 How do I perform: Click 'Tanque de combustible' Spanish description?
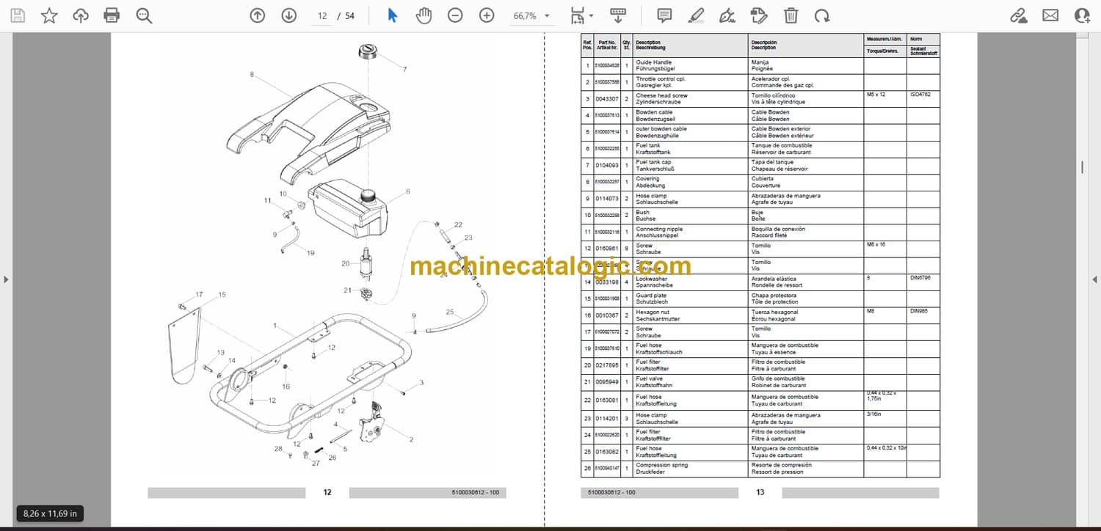[781, 145]
